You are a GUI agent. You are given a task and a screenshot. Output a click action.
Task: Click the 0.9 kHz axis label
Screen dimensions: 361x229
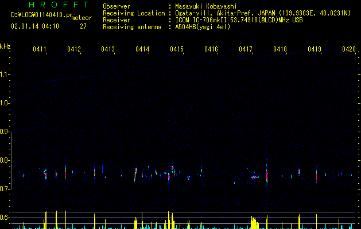(x=5, y=132)
